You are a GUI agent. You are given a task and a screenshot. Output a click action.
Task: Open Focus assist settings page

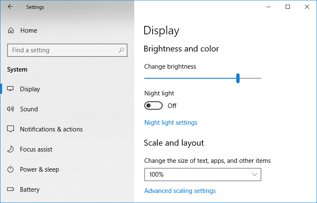point(36,149)
